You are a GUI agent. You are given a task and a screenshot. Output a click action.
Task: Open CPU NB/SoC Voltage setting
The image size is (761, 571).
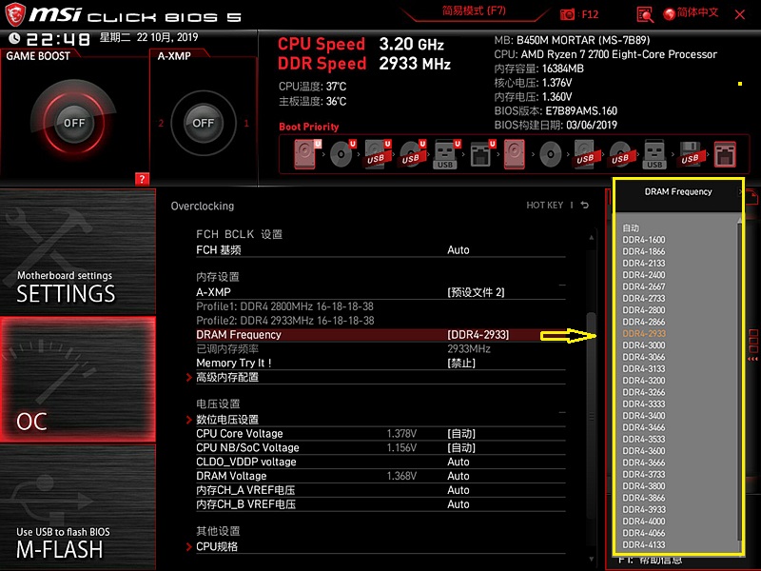tap(380, 447)
